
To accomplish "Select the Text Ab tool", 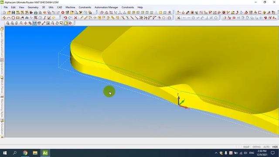I will tap(27, 18).
